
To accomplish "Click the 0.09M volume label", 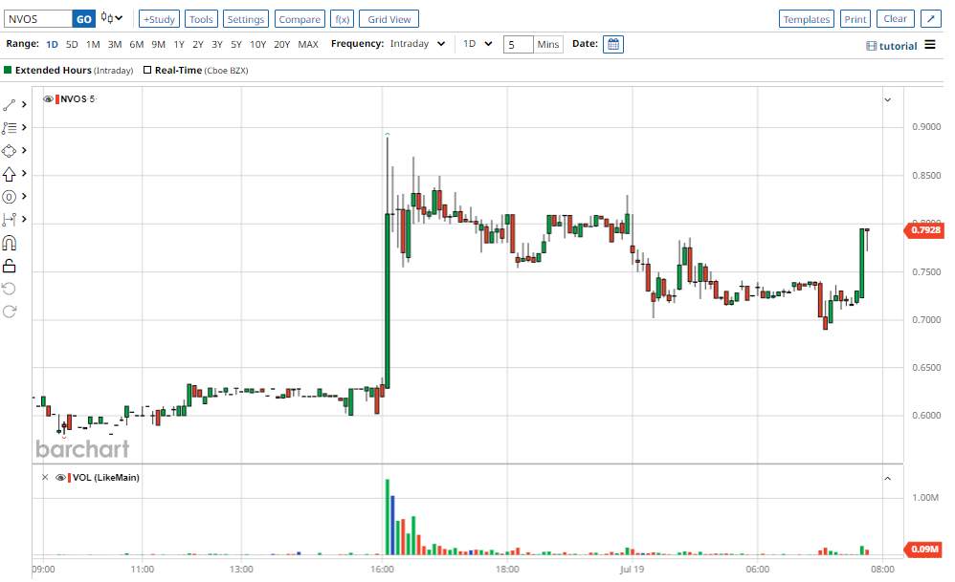I will (924, 550).
